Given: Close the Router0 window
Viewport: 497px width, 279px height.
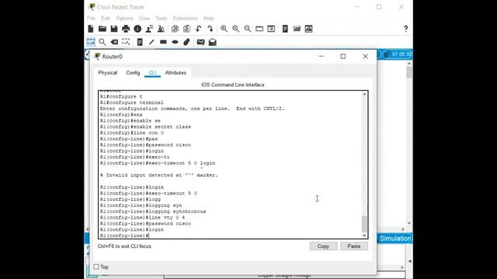Looking at the screenshot, I should point(365,57).
